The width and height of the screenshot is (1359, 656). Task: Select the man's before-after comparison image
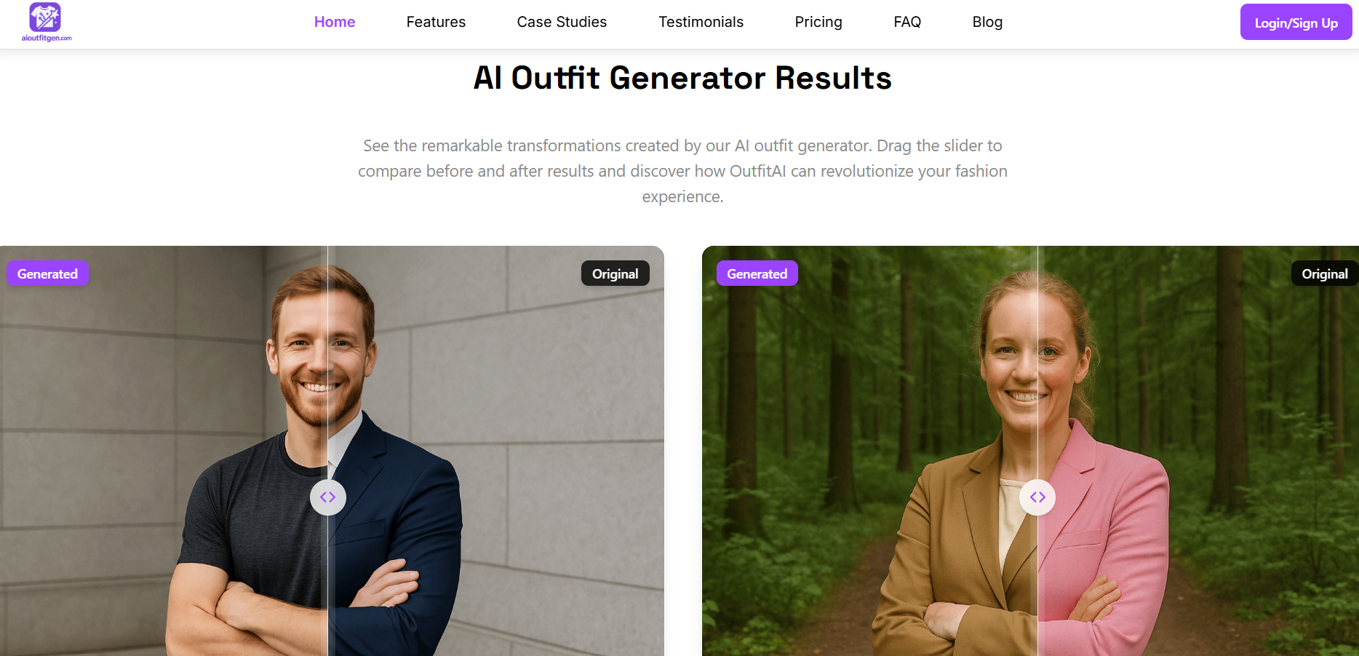click(332, 451)
